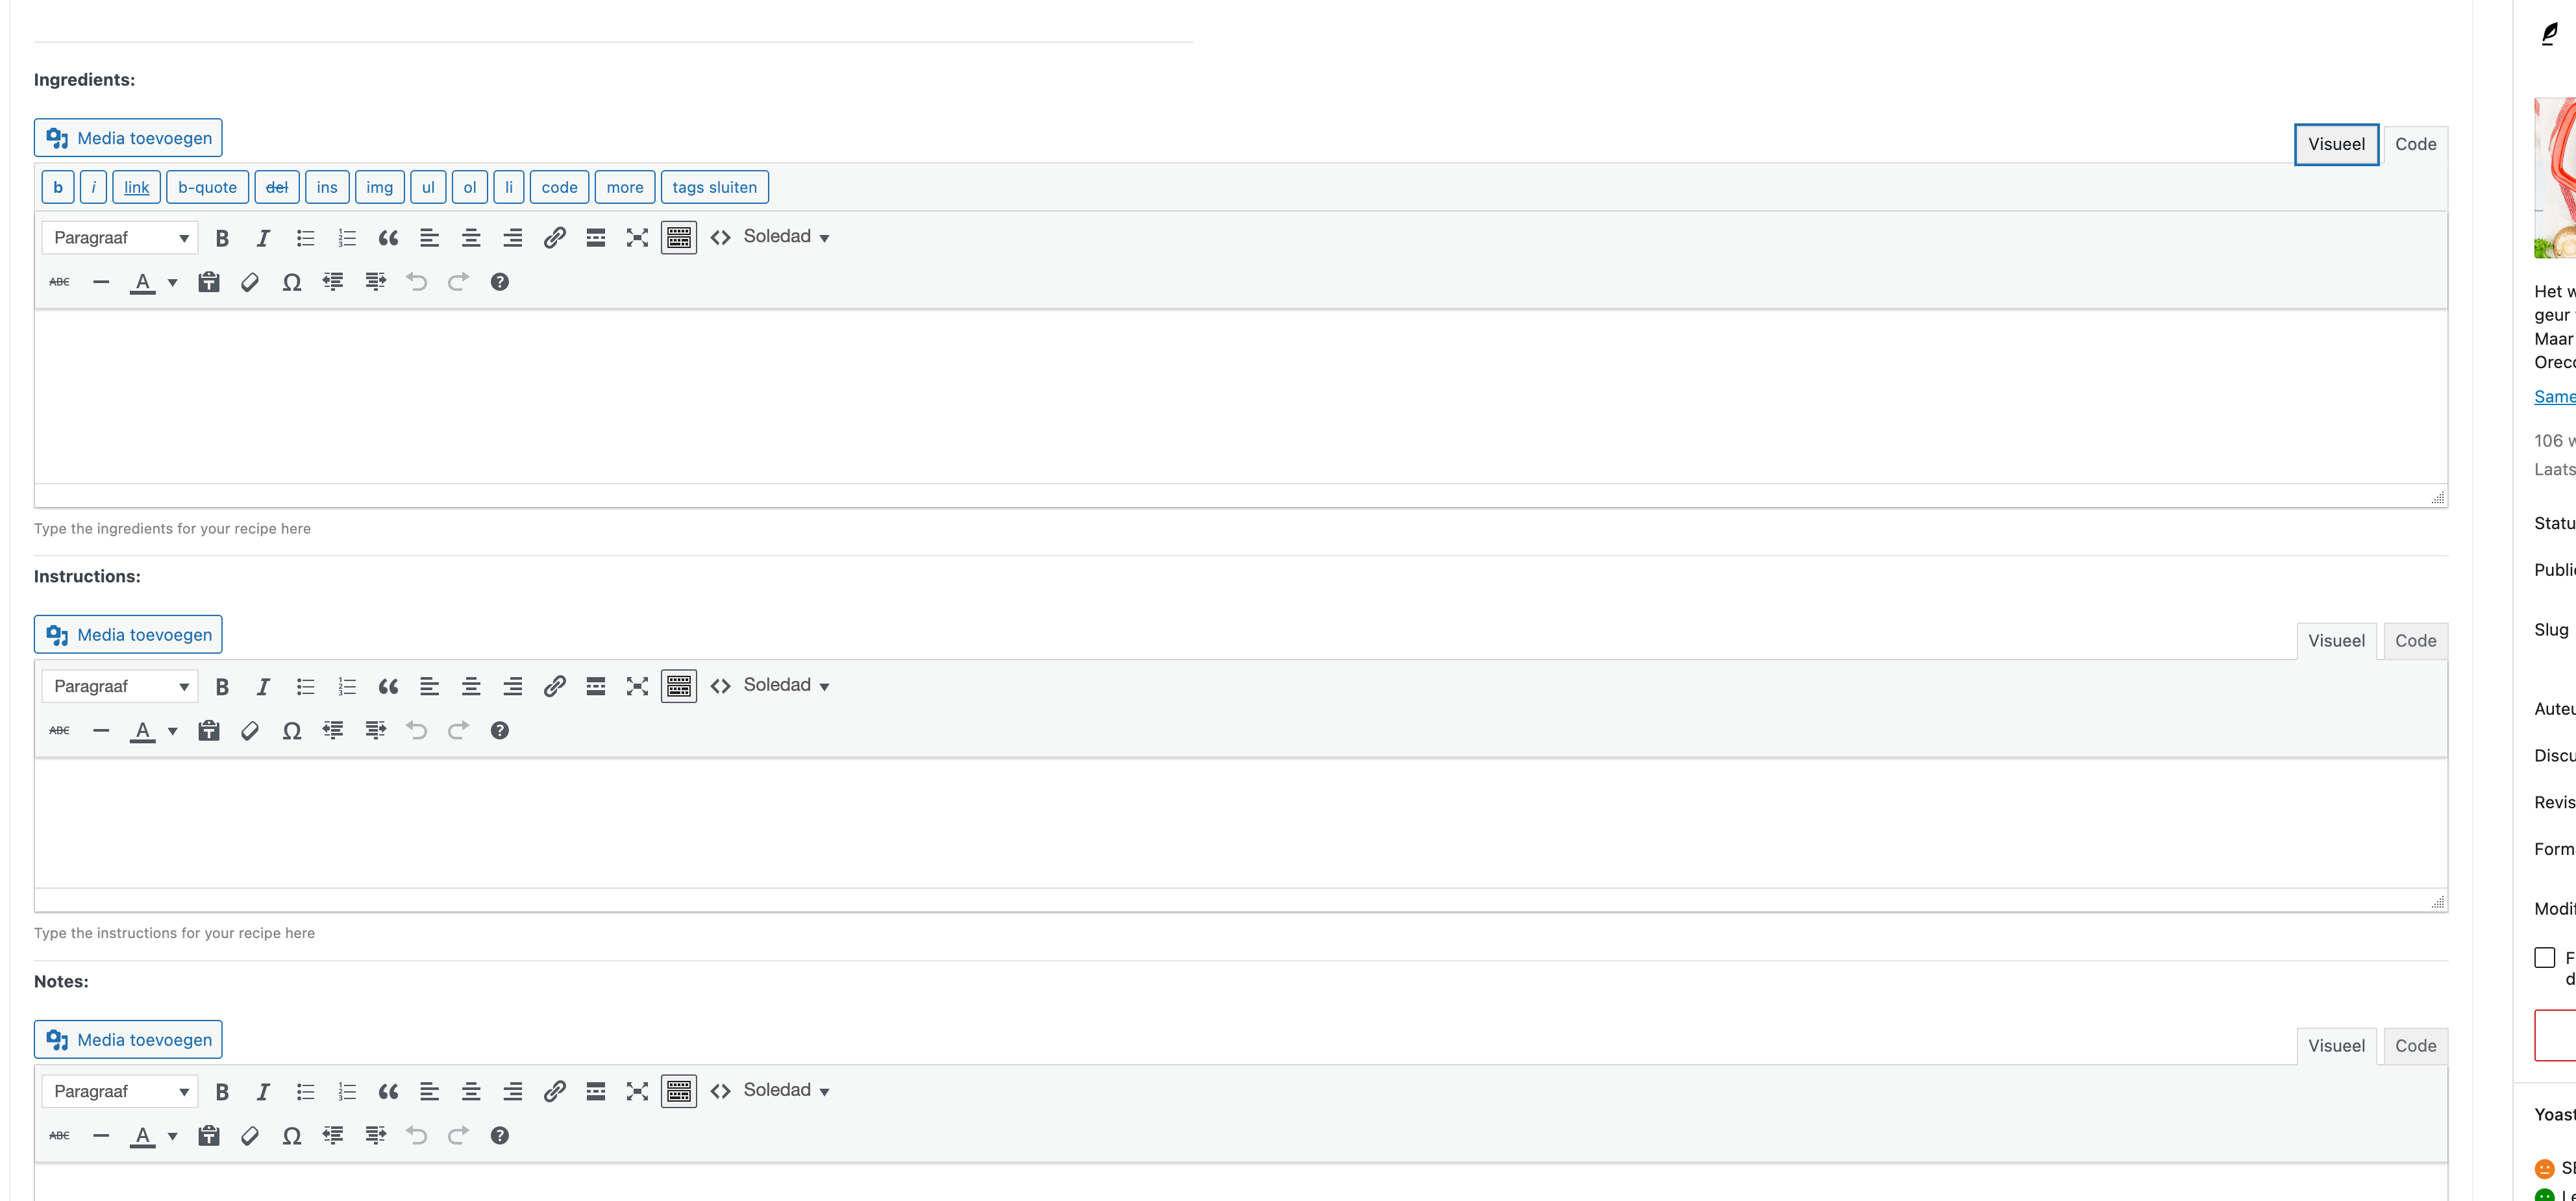Select Visueel tab of Instructions editor
Viewport: 2576px width, 1201px height.
coord(2336,641)
